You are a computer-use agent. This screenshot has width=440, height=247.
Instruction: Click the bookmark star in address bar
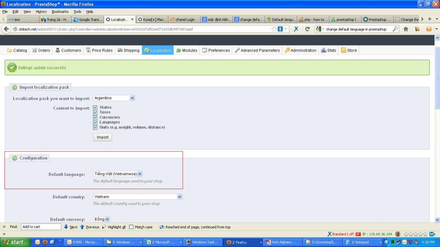pyautogui.click(x=274, y=29)
